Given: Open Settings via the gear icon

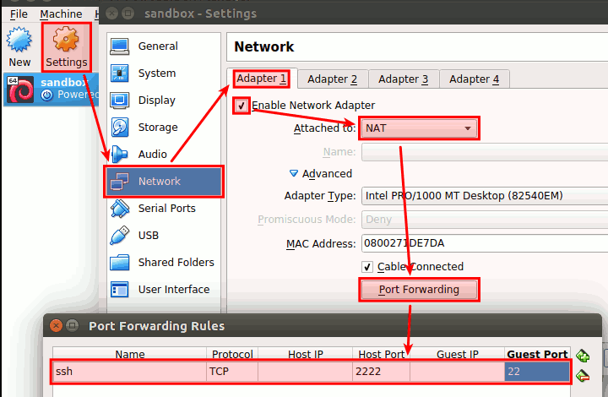Looking at the screenshot, I should pos(66,40).
